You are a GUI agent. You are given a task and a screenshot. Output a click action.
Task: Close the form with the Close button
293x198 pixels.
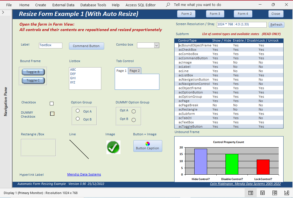coord(276,14)
